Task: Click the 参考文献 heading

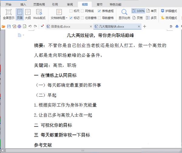Action: tap(43, 145)
